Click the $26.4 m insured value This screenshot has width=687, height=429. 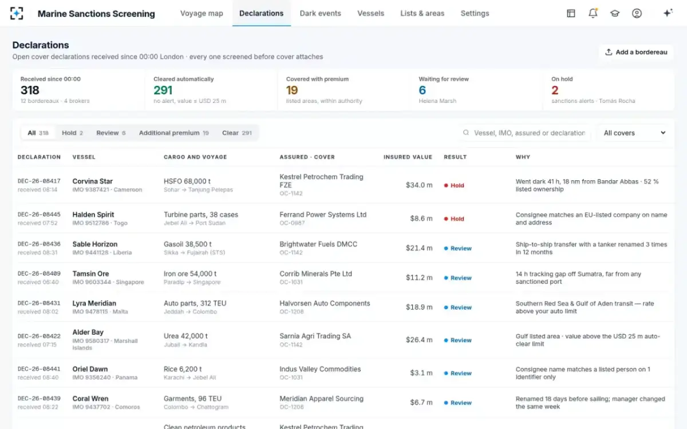tap(418, 340)
